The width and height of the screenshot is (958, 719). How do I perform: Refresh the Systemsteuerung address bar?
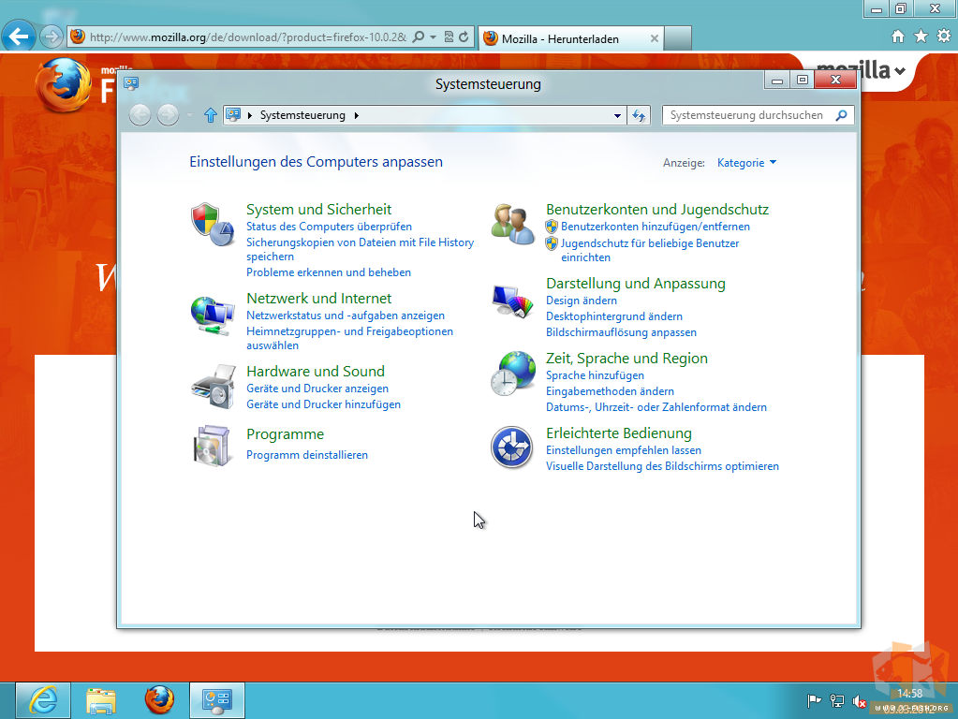pyautogui.click(x=639, y=115)
